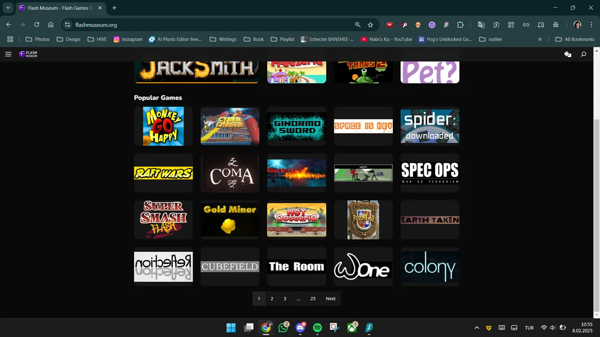This screenshot has width=600, height=337.
Task: Click the zoom magnifier in address bar
Action: (x=358, y=25)
